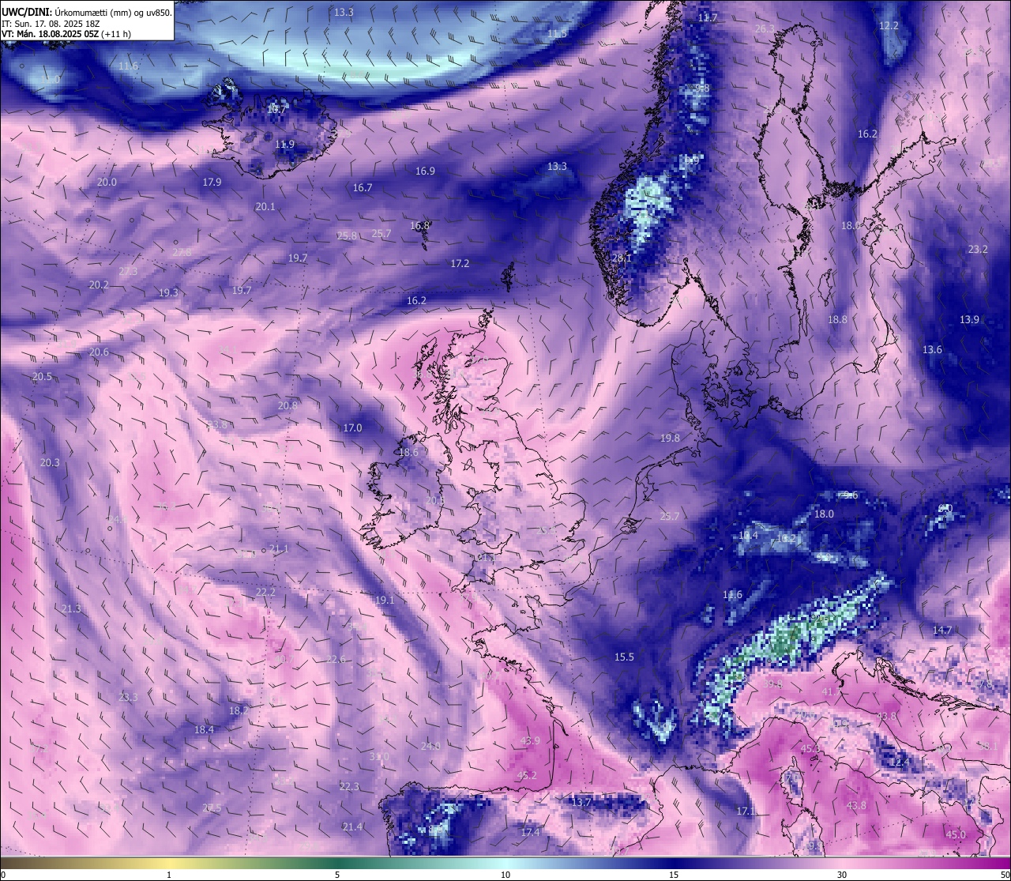The height and width of the screenshot is (881, 1011).
Task: Click the 45.2 map value
Action: point(527,775)
